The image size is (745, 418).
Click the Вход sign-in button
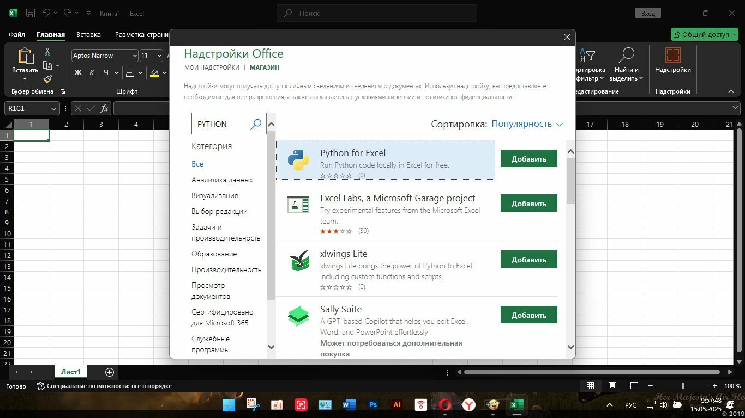[648, 13]
